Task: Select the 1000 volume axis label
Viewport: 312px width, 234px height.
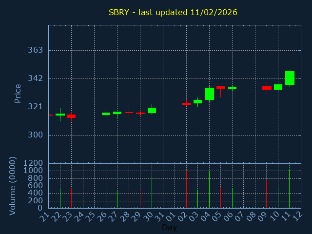Action: pos(33,171)
